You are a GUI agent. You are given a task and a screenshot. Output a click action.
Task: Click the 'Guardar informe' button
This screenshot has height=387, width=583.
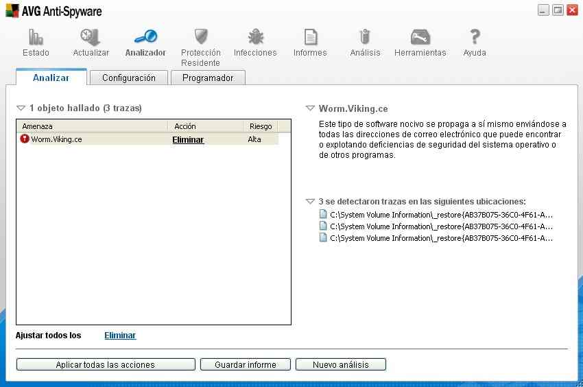(x=246, y=364)
